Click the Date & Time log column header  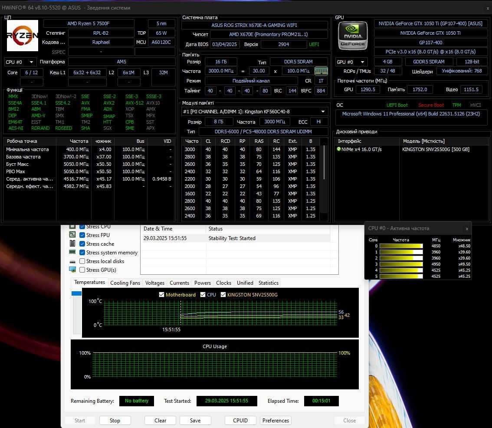[173, 229]
